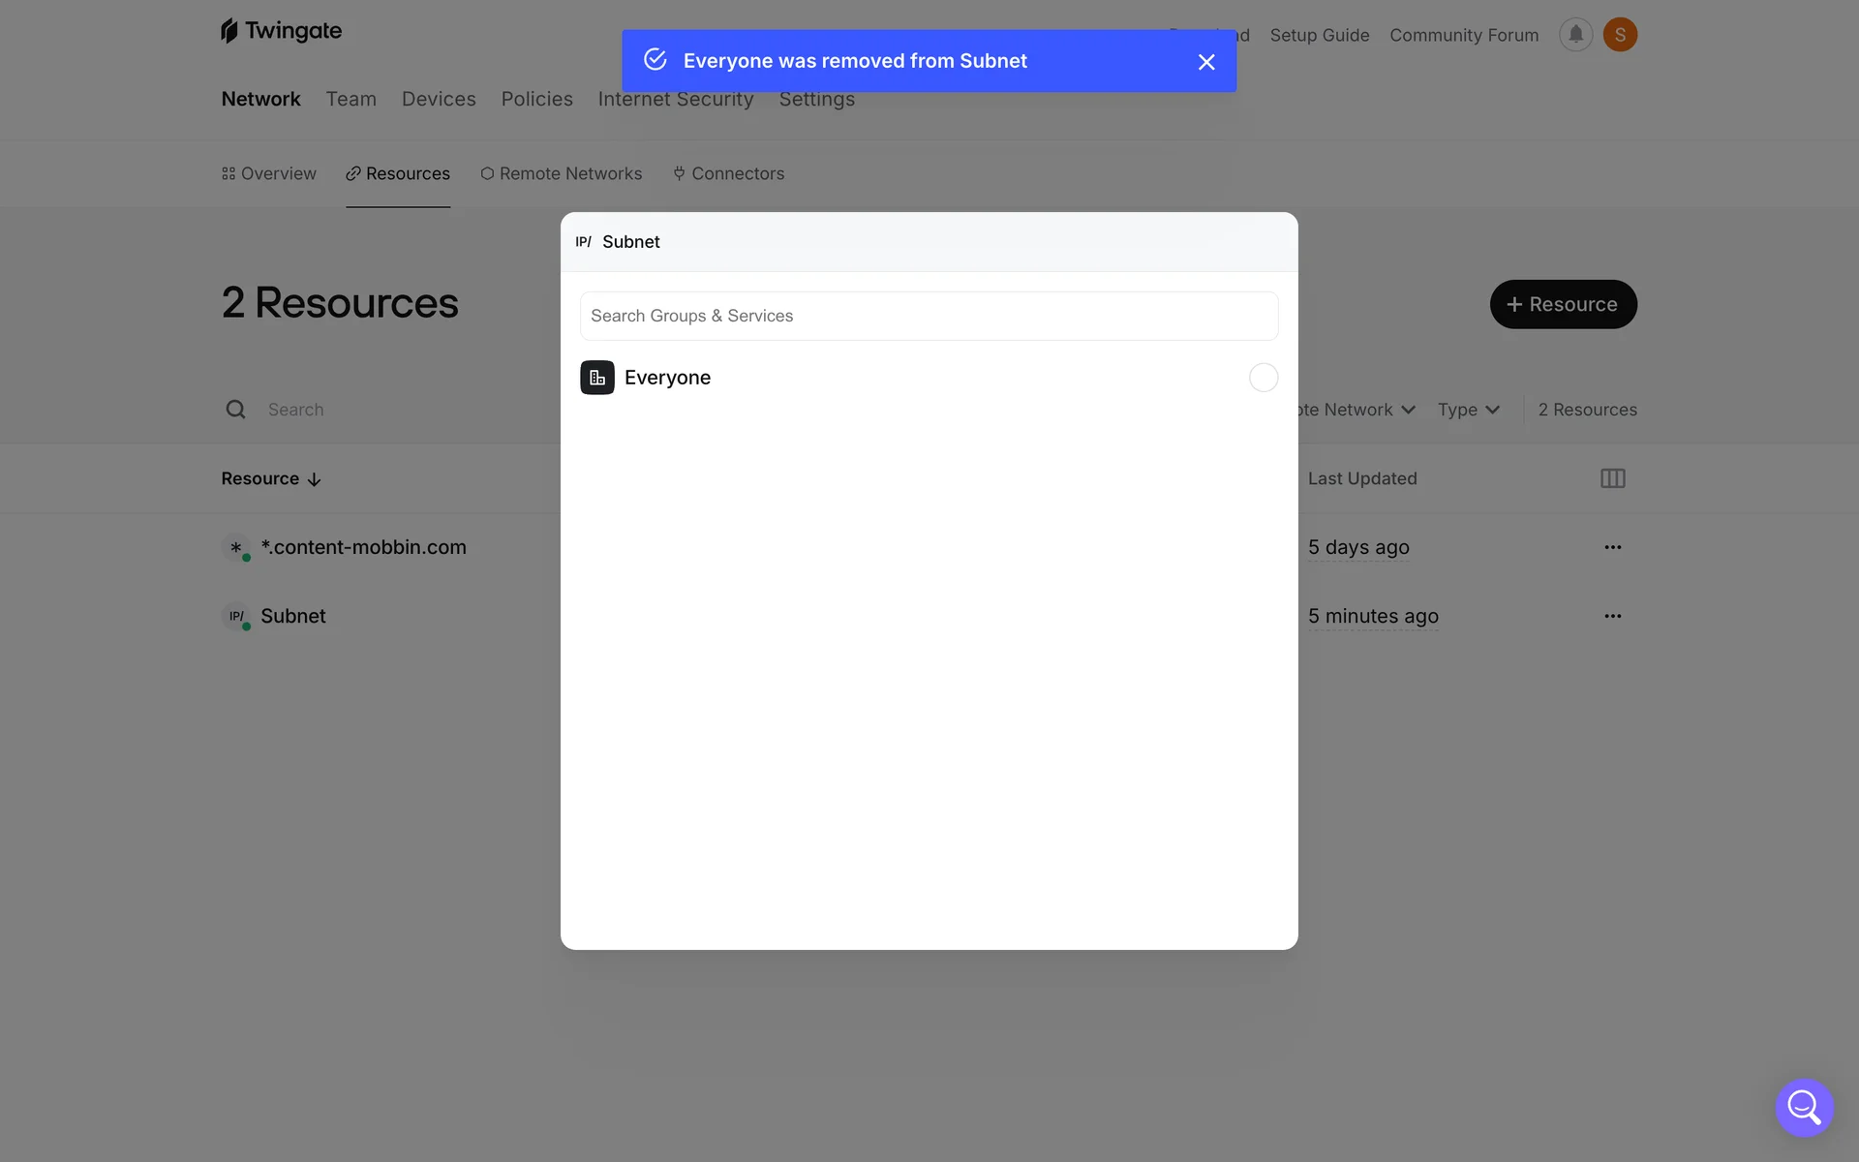Click the add Resource button
Image resolution: width=1859 pixels, height=1162 pixels.
[1563, 304]
